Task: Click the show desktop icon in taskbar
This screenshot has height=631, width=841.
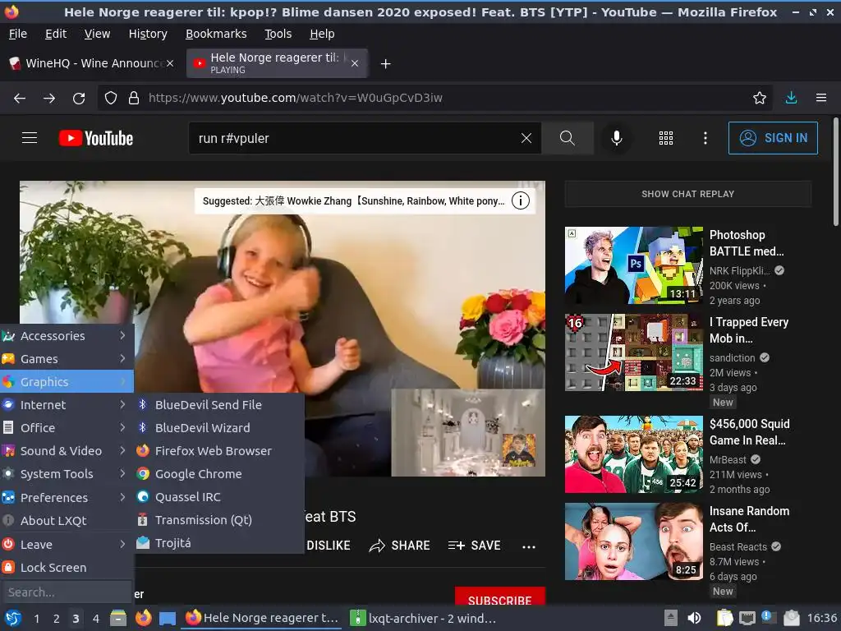Action: click(x=168, y=618)
